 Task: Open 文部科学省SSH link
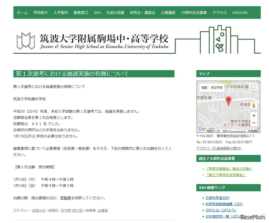coord(217,198)
